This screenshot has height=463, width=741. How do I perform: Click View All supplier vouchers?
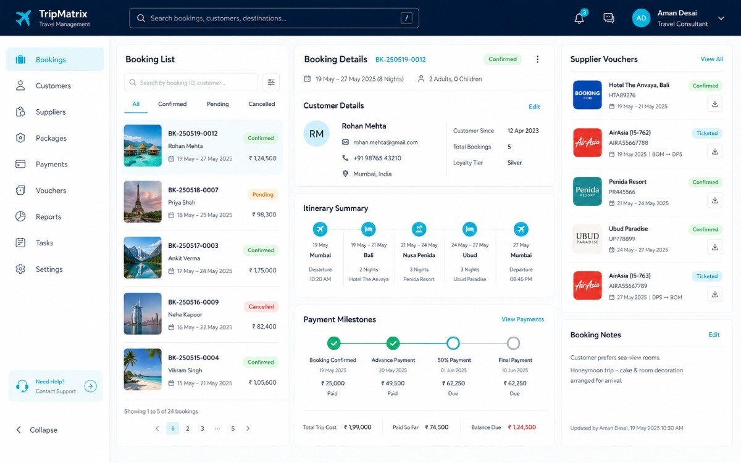712,59
